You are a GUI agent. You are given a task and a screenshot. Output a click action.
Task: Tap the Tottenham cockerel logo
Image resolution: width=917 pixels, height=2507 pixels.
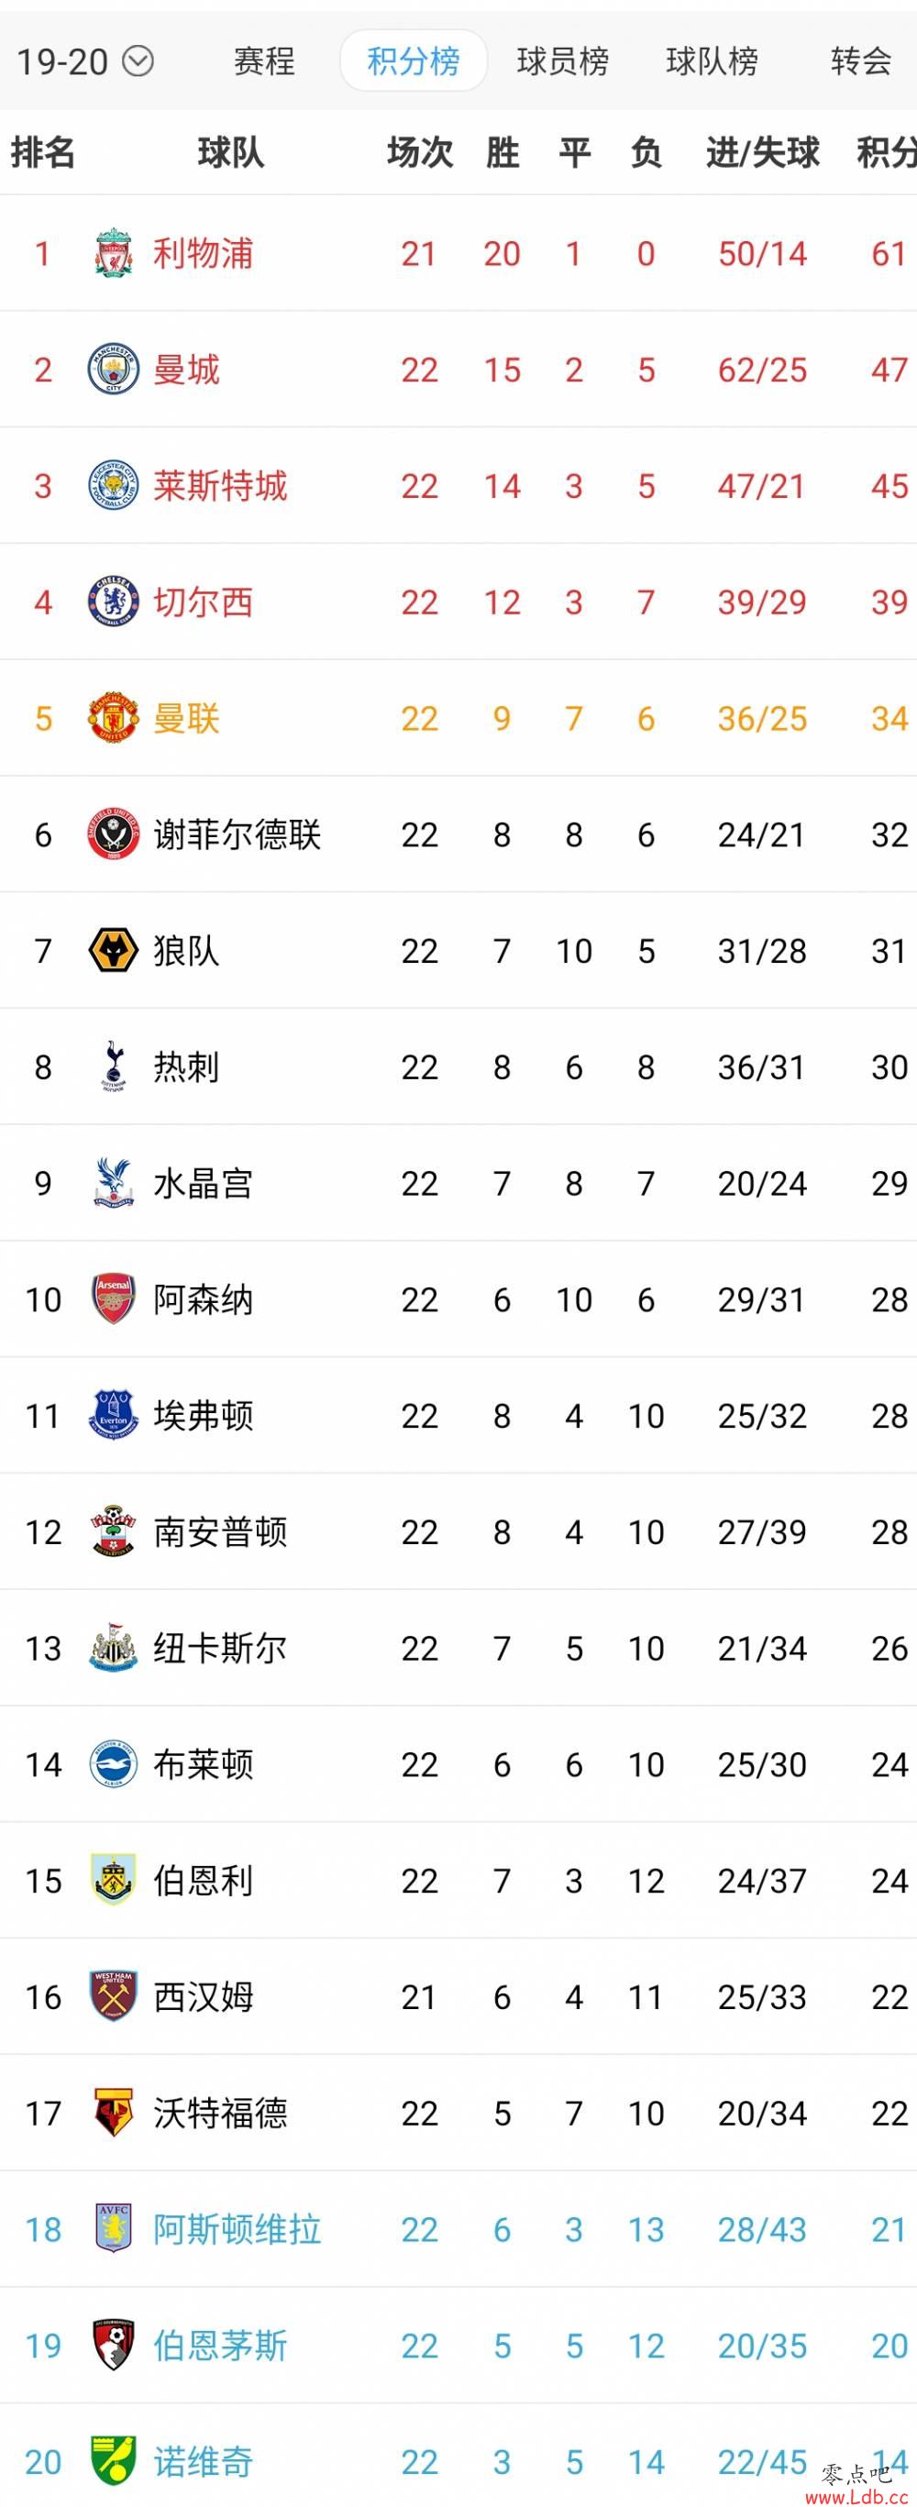click(114, 1066)
